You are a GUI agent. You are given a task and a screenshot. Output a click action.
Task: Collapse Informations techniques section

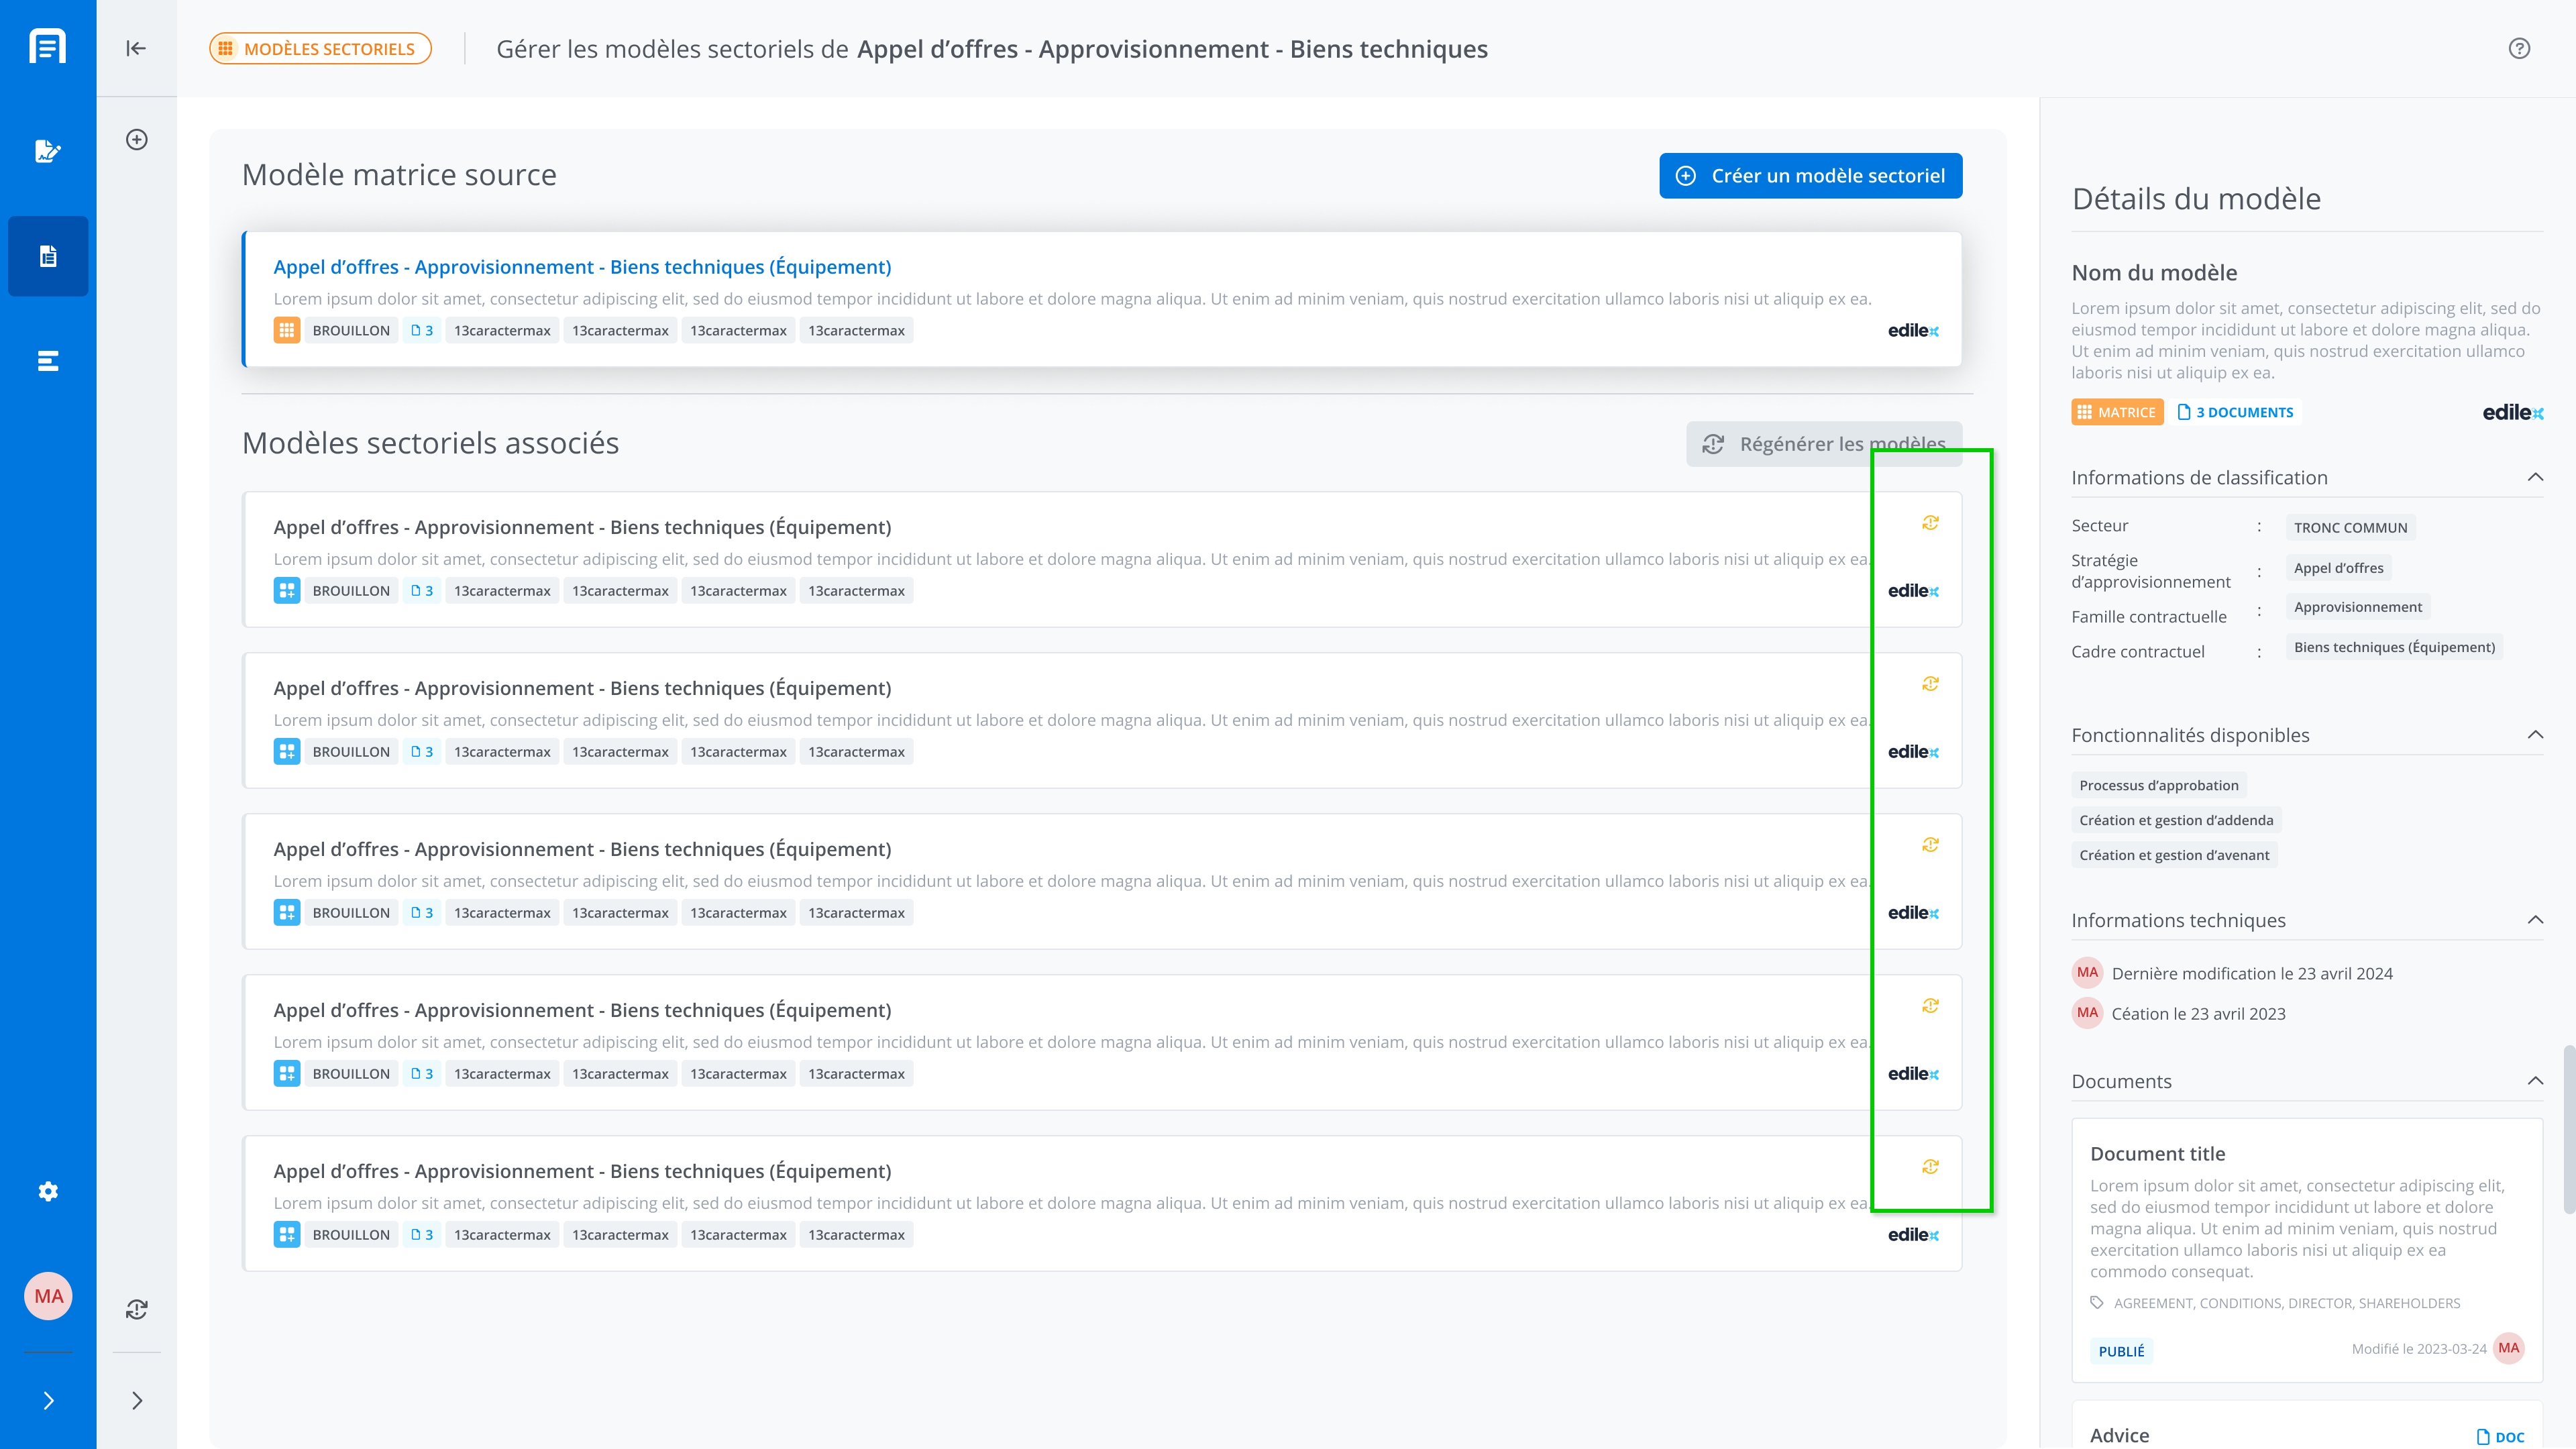[x=2535, y=920]
